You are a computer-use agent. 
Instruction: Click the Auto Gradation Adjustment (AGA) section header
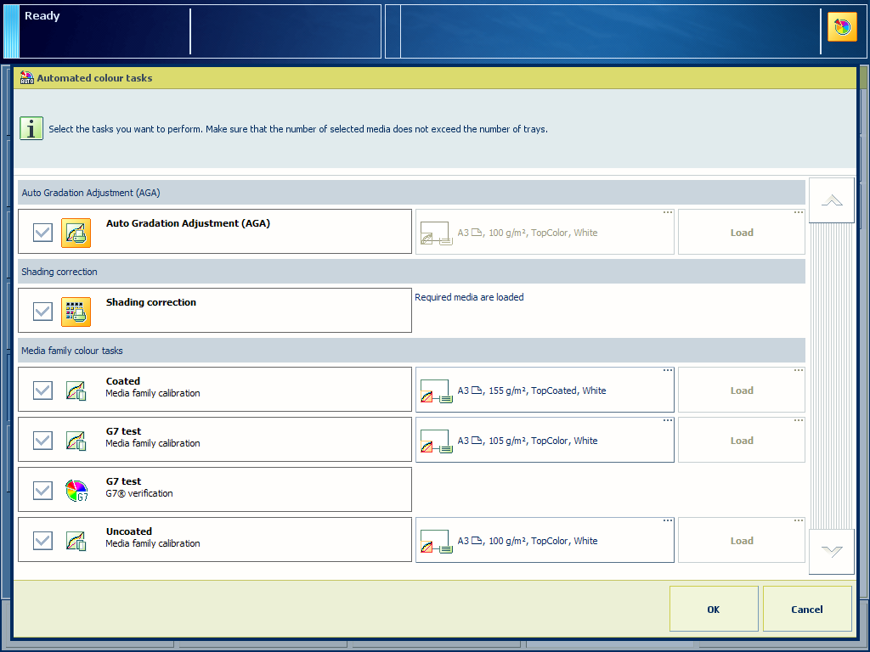tap(412, 193)
